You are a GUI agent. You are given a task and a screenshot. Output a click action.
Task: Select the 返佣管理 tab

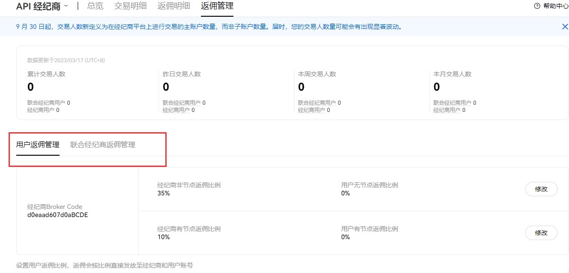(217, 6)
